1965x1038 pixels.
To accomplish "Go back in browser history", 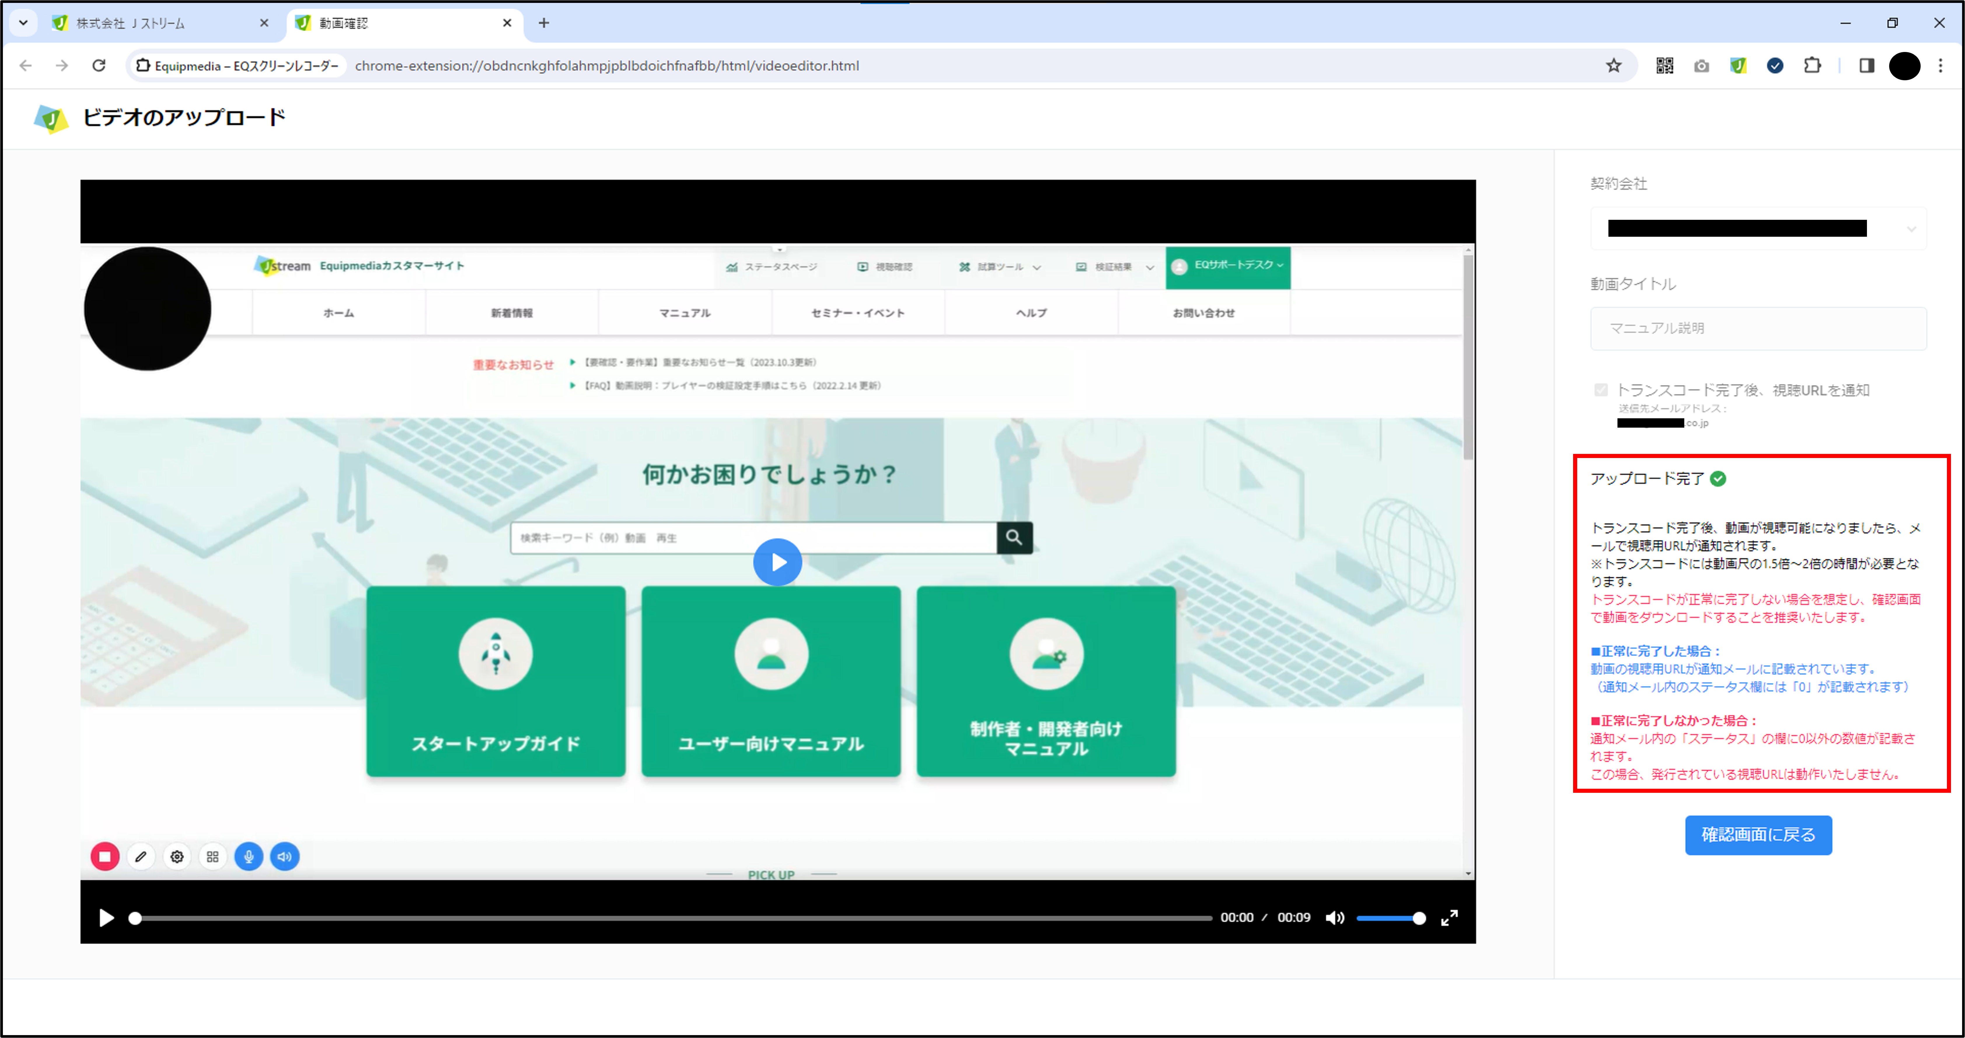I will [26, 66].
